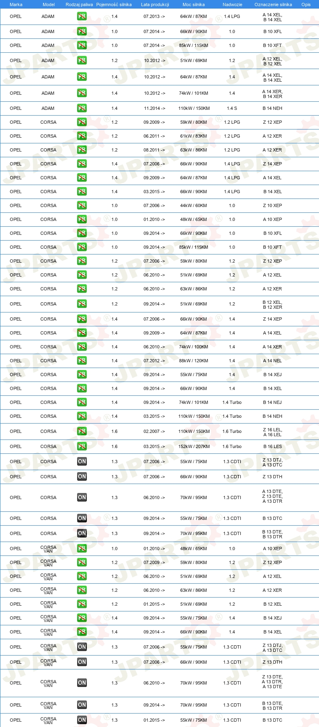Select the 08.2011 -> production date
The image size is (319, 727).
154,150
